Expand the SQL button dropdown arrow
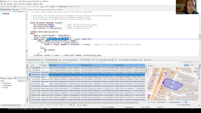 (18, 7)
